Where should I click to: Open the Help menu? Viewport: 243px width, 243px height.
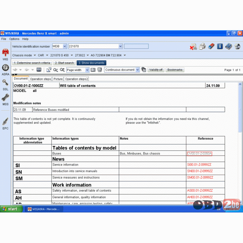(25, 39)
